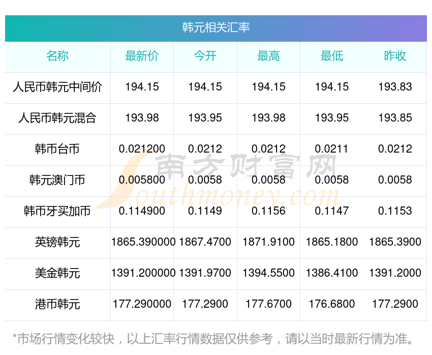Viewport: 432px width, 355px height.
Task: Click opening value 1391.9700 for 美金韩元
Action: pos(205,273)
